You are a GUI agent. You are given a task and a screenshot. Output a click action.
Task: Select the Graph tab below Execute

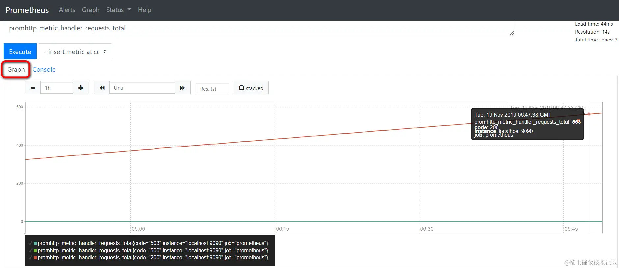[x=16, y=69]
